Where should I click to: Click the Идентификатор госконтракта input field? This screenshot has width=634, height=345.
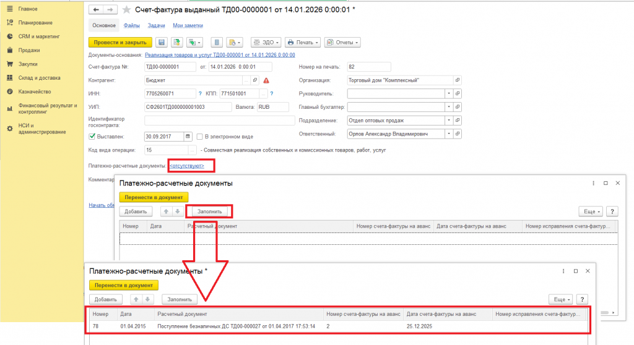[x=220, y=121]
